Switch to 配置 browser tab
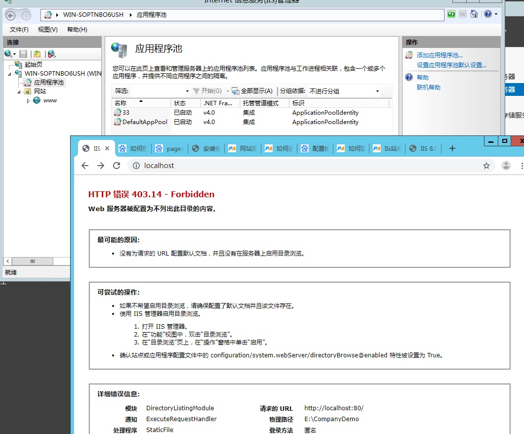Screen dimensions: 524x434 tap(315, 148)
